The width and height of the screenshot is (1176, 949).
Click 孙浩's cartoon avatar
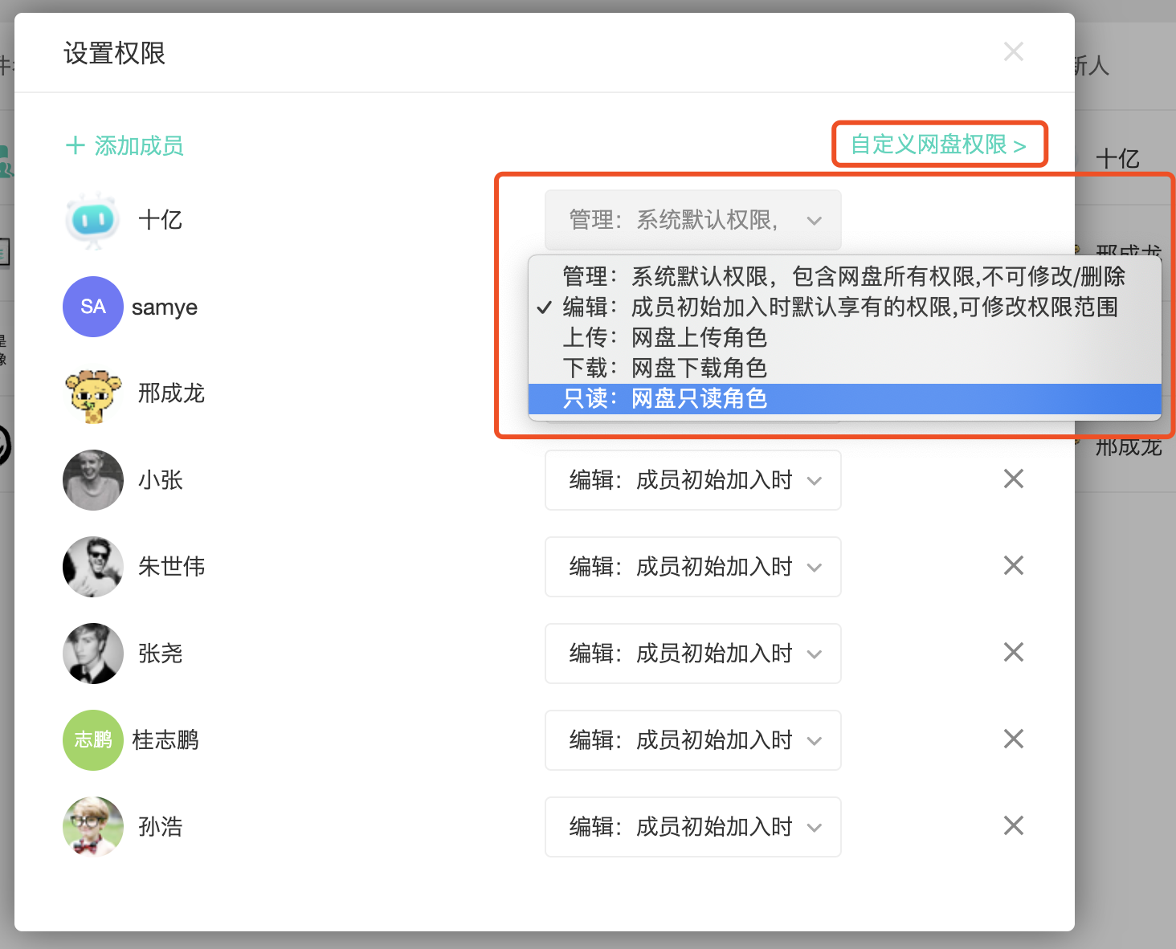click(93, 827)
